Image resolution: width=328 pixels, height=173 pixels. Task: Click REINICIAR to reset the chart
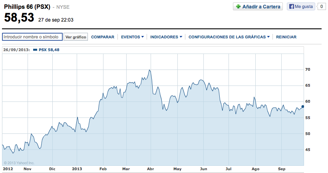(286, 37)
